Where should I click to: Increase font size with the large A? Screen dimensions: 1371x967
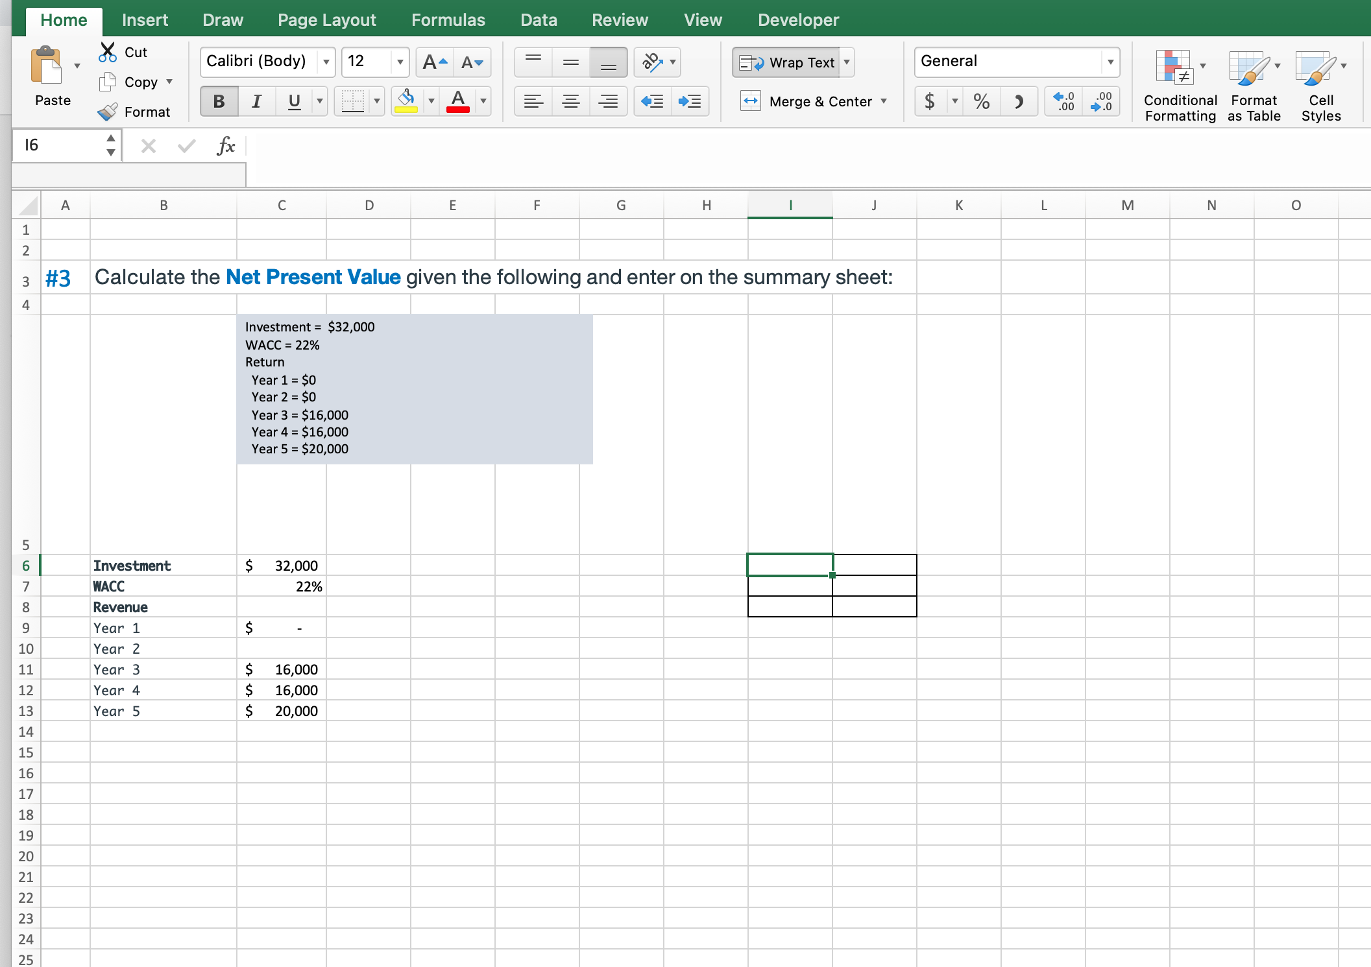point(434,62)
